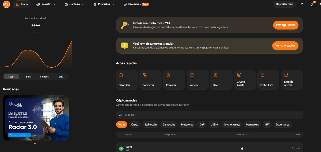
Task: Select the active carousel indicator dot
Action: [x=35, y=144]
